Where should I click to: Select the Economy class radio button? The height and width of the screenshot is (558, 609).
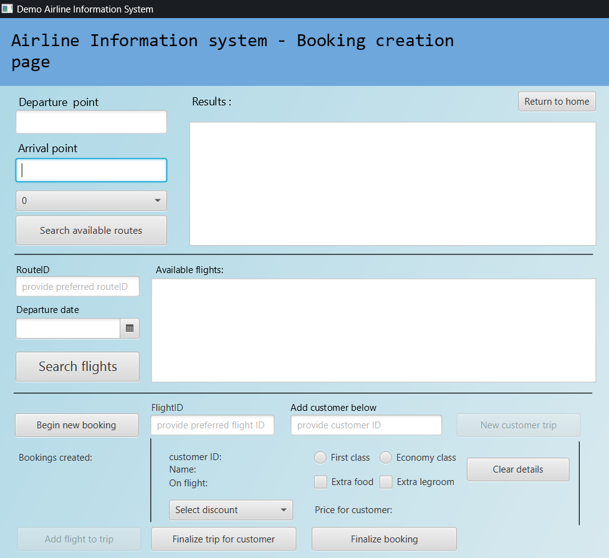coord(386,458)
